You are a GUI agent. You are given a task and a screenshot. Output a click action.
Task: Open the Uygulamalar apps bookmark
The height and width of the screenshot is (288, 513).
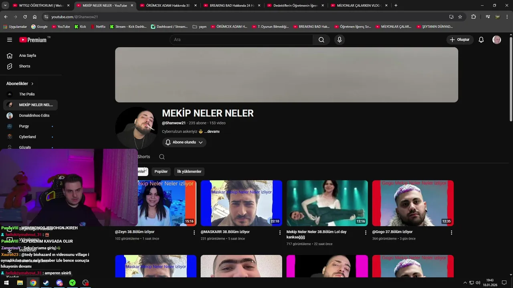tap(15, 27)
